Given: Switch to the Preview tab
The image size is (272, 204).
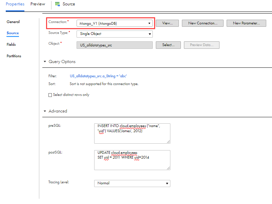Looking at the screenshot, I should click(x=38, y=4).
